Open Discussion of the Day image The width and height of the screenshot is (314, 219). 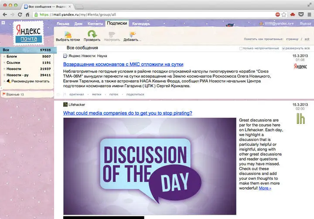pos(150,166)
